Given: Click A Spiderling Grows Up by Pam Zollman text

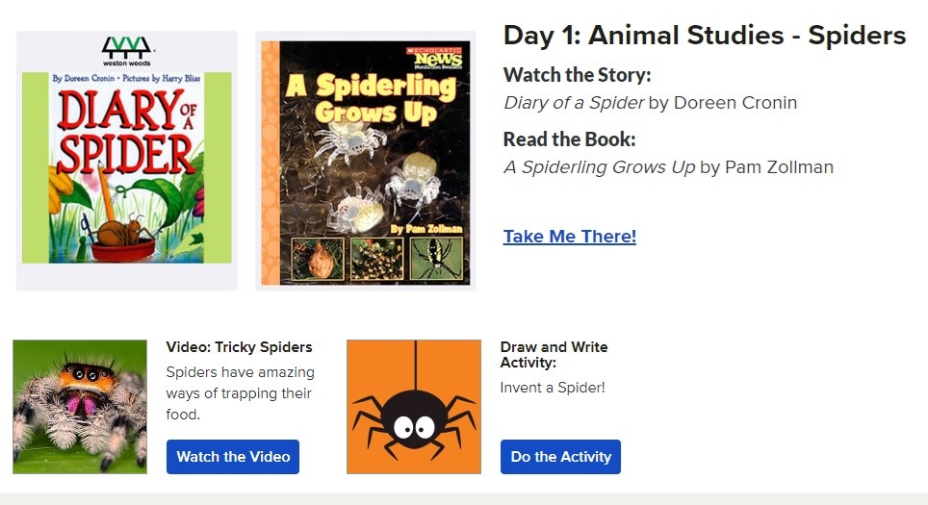Looking at the screenshot, I should [x=668, y=167].
